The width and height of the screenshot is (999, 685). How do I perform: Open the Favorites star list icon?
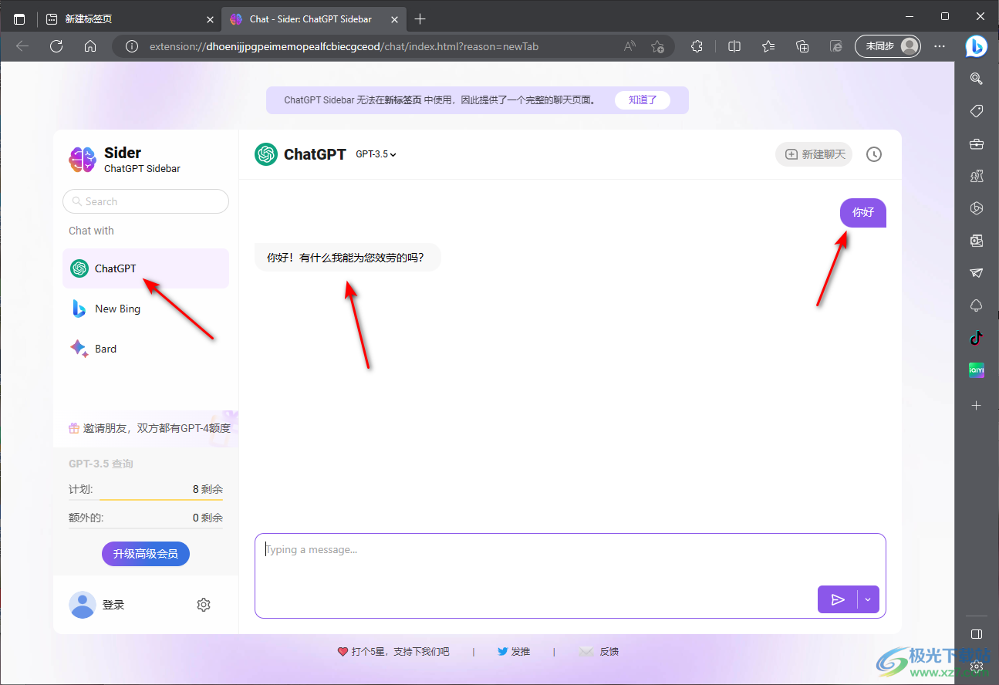pos(768,46)
